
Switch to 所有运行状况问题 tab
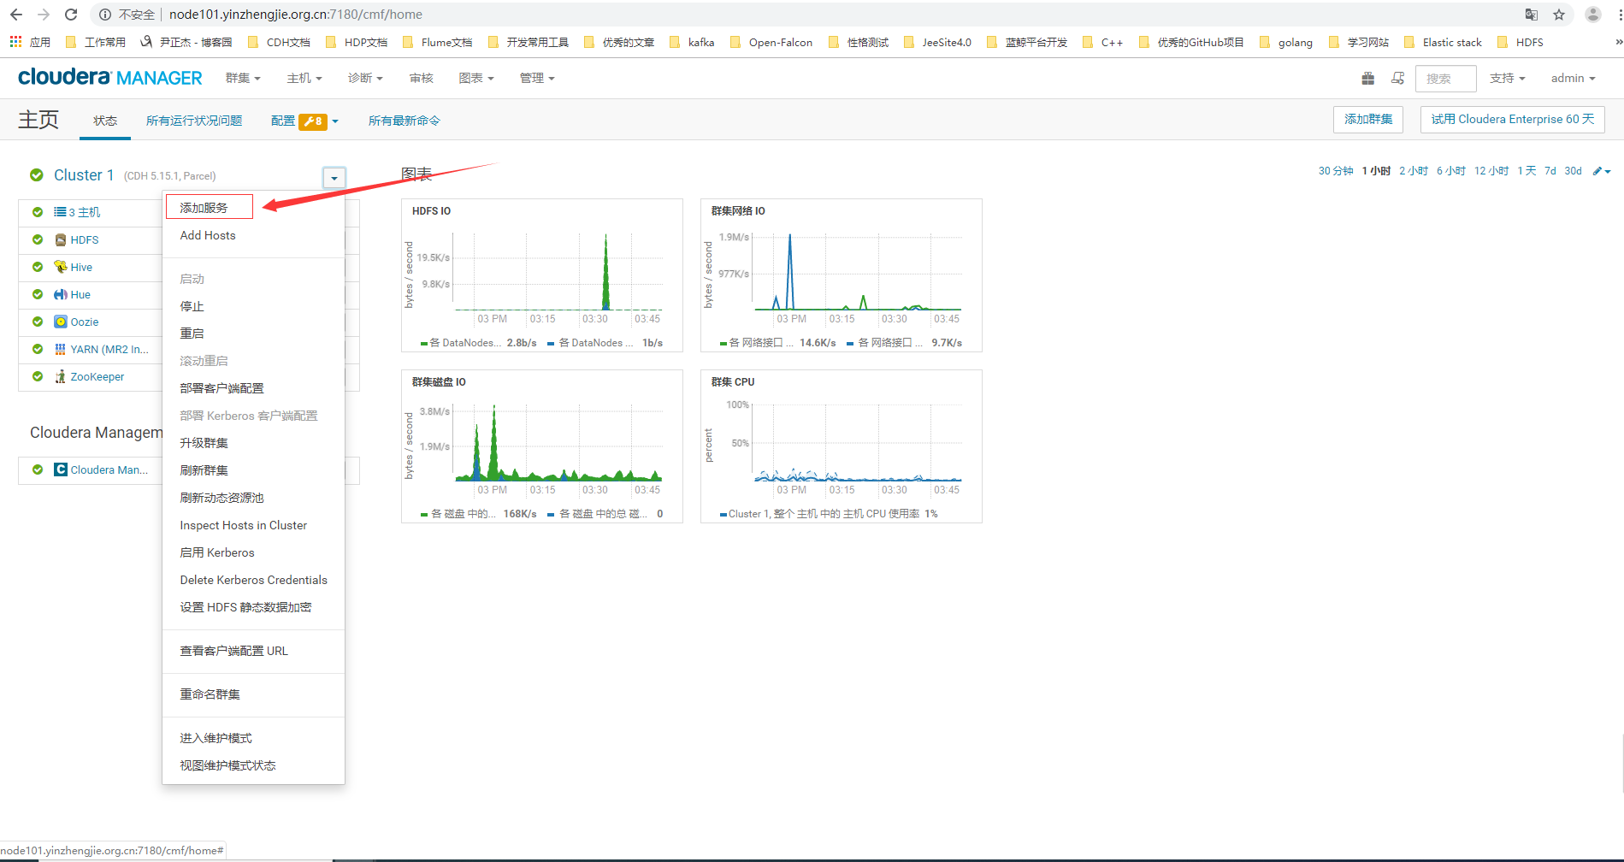[194, 121]
